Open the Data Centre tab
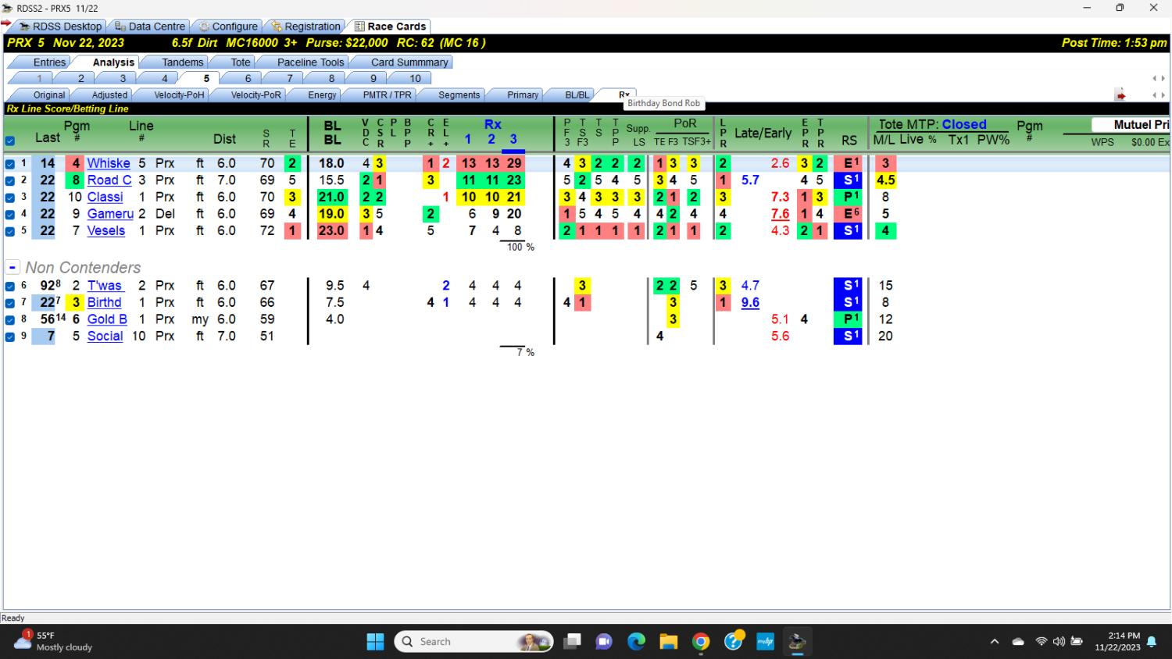Screen dimensions: 1172x659 point(150,26)
